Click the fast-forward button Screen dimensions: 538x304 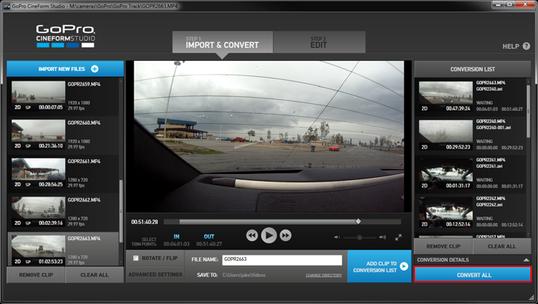point(285,236)
